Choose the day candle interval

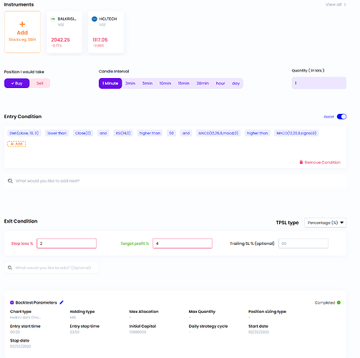tap(235, 83)
